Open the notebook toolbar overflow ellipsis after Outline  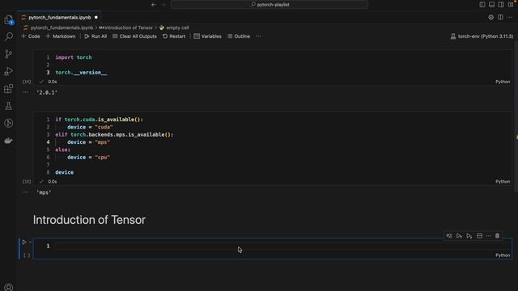click(258, 36)
